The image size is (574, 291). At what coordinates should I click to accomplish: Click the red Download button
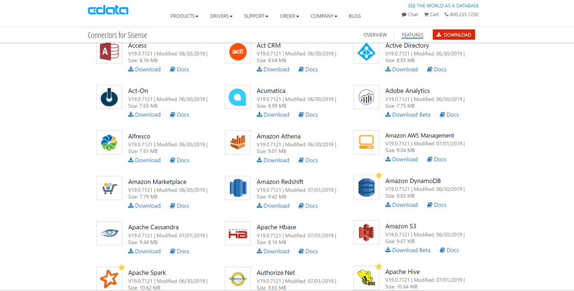click(454, 35)
